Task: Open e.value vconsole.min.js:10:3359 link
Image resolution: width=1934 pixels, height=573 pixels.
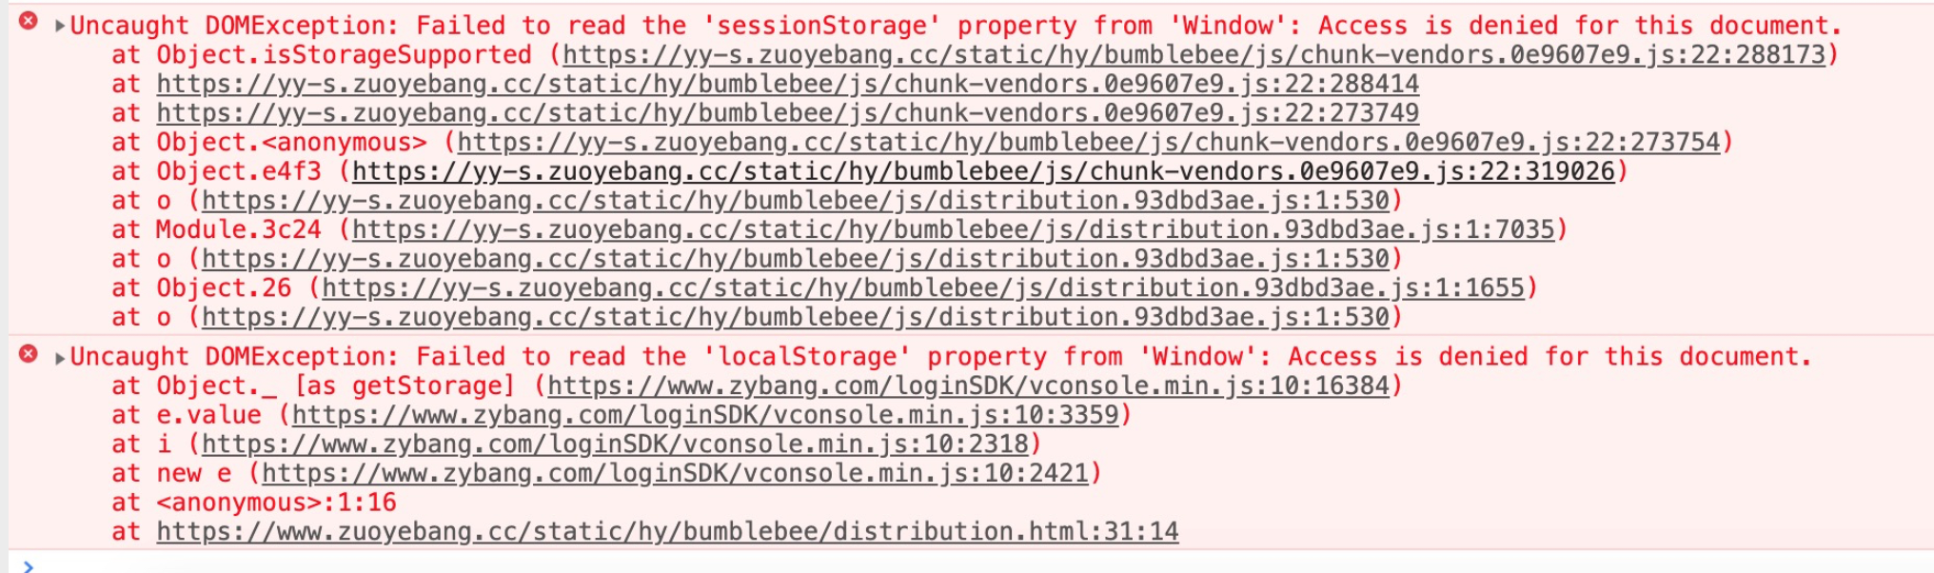Action: (705, 416)
